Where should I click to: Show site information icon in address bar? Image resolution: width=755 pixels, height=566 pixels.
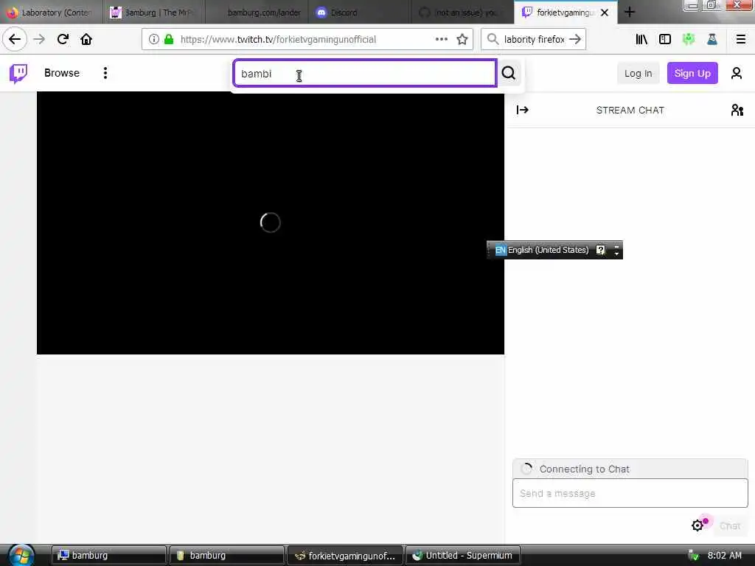tap(153, 39)
